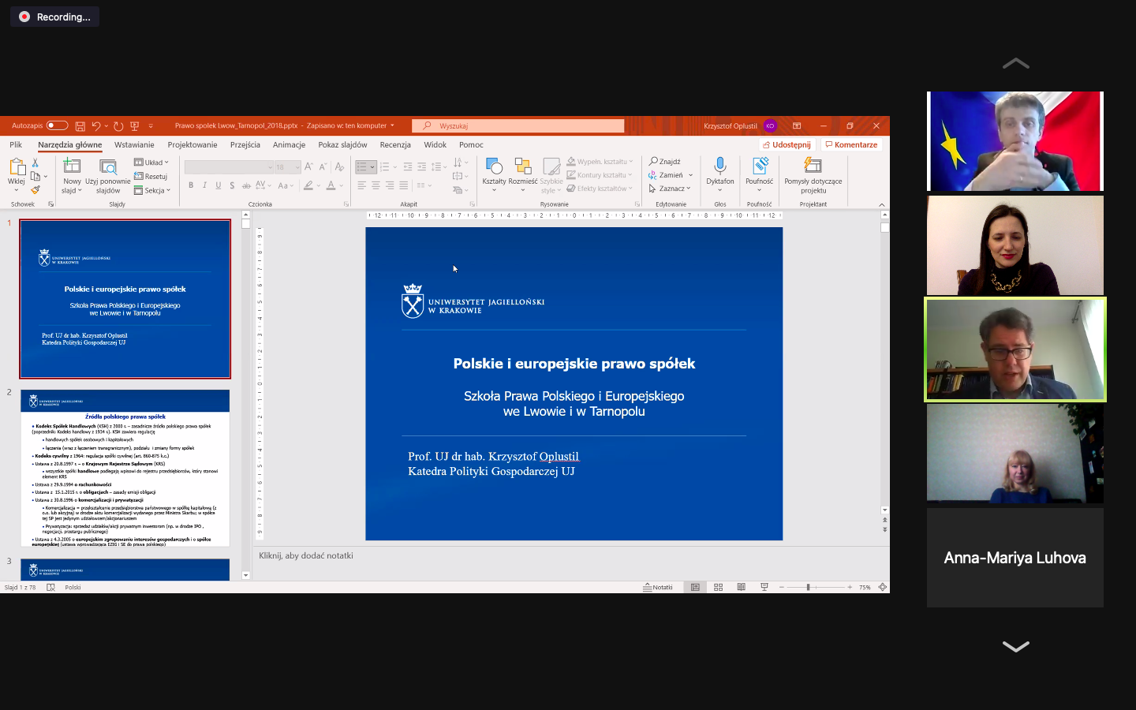The image size is (1136, 710).
Task: Open the font size combo box
Action: [287, 167]
